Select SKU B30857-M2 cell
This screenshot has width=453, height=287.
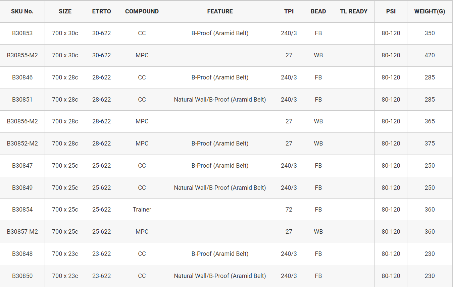click(x=22, y=232)
